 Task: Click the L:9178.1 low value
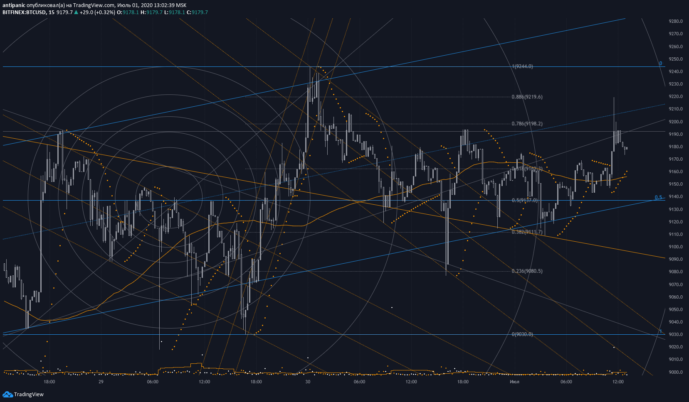pos(174,12)
